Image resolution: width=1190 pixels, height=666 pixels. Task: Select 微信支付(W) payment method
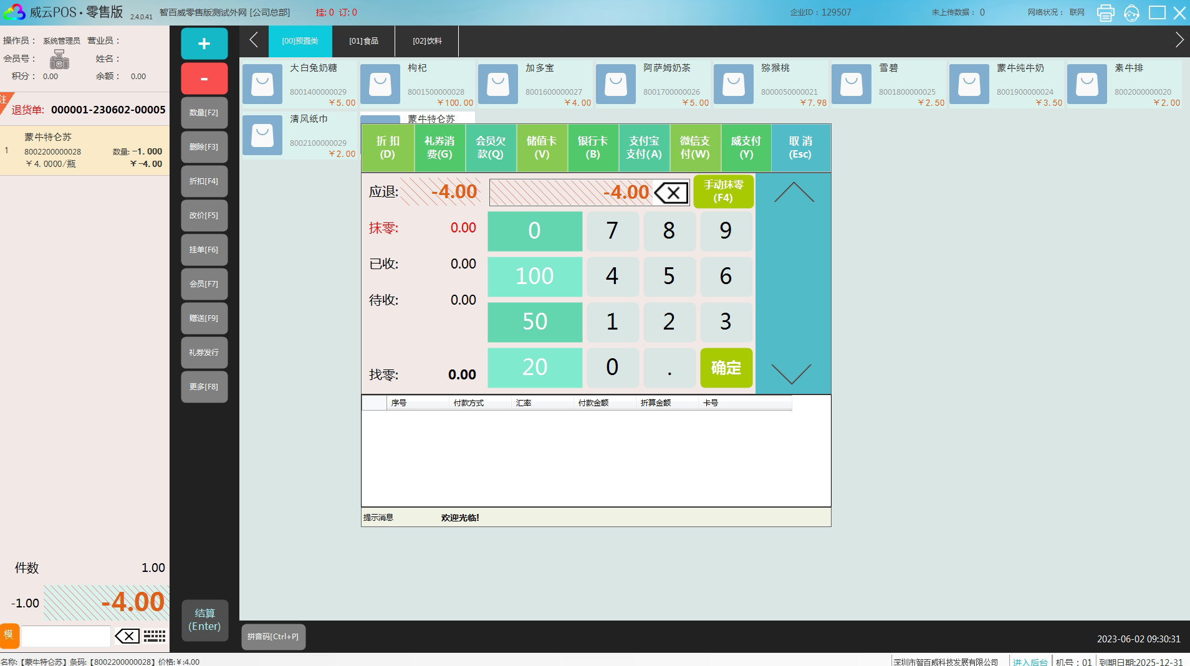694,148
